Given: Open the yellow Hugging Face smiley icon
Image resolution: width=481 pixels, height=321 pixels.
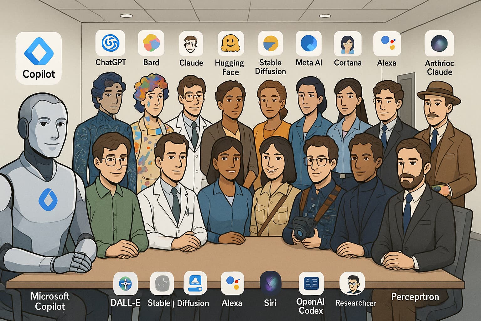Looking at the screenshot, I should (230, 44).
